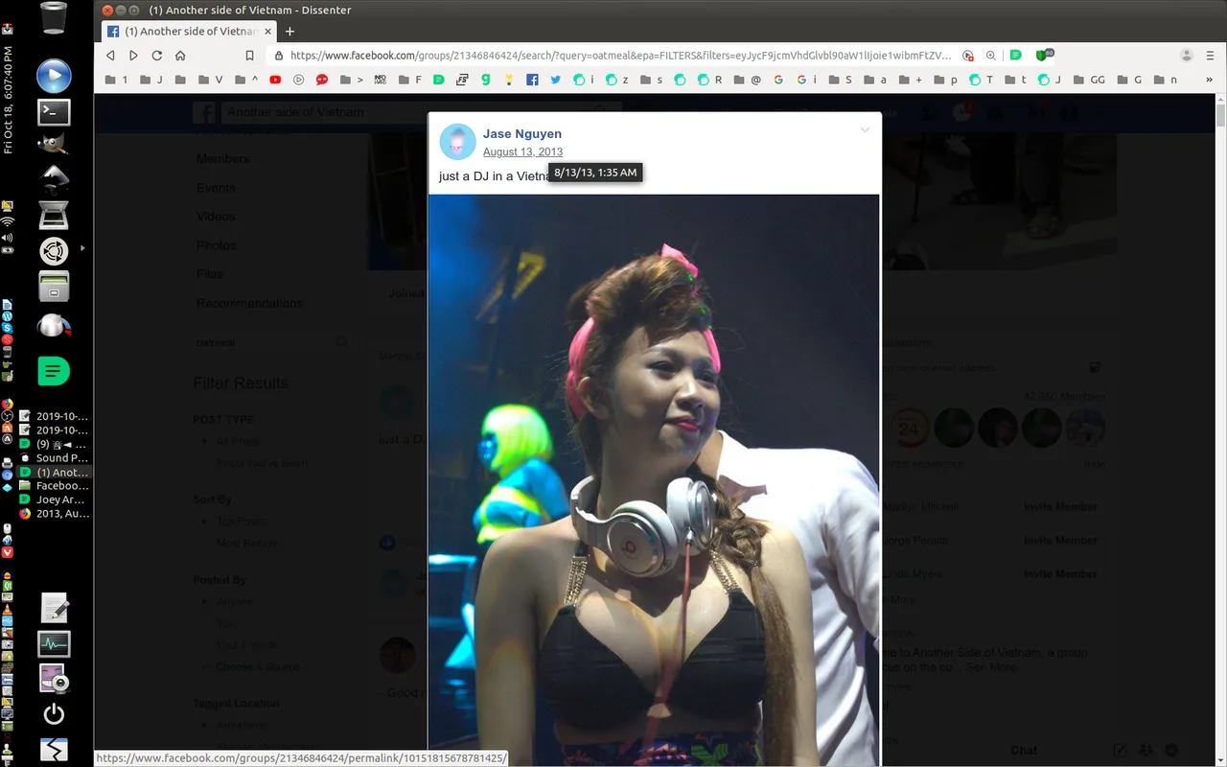This screenshot has width=1227, height=767.
Task: Open Jase Nguyen's profile link
Action: (521, 133)
